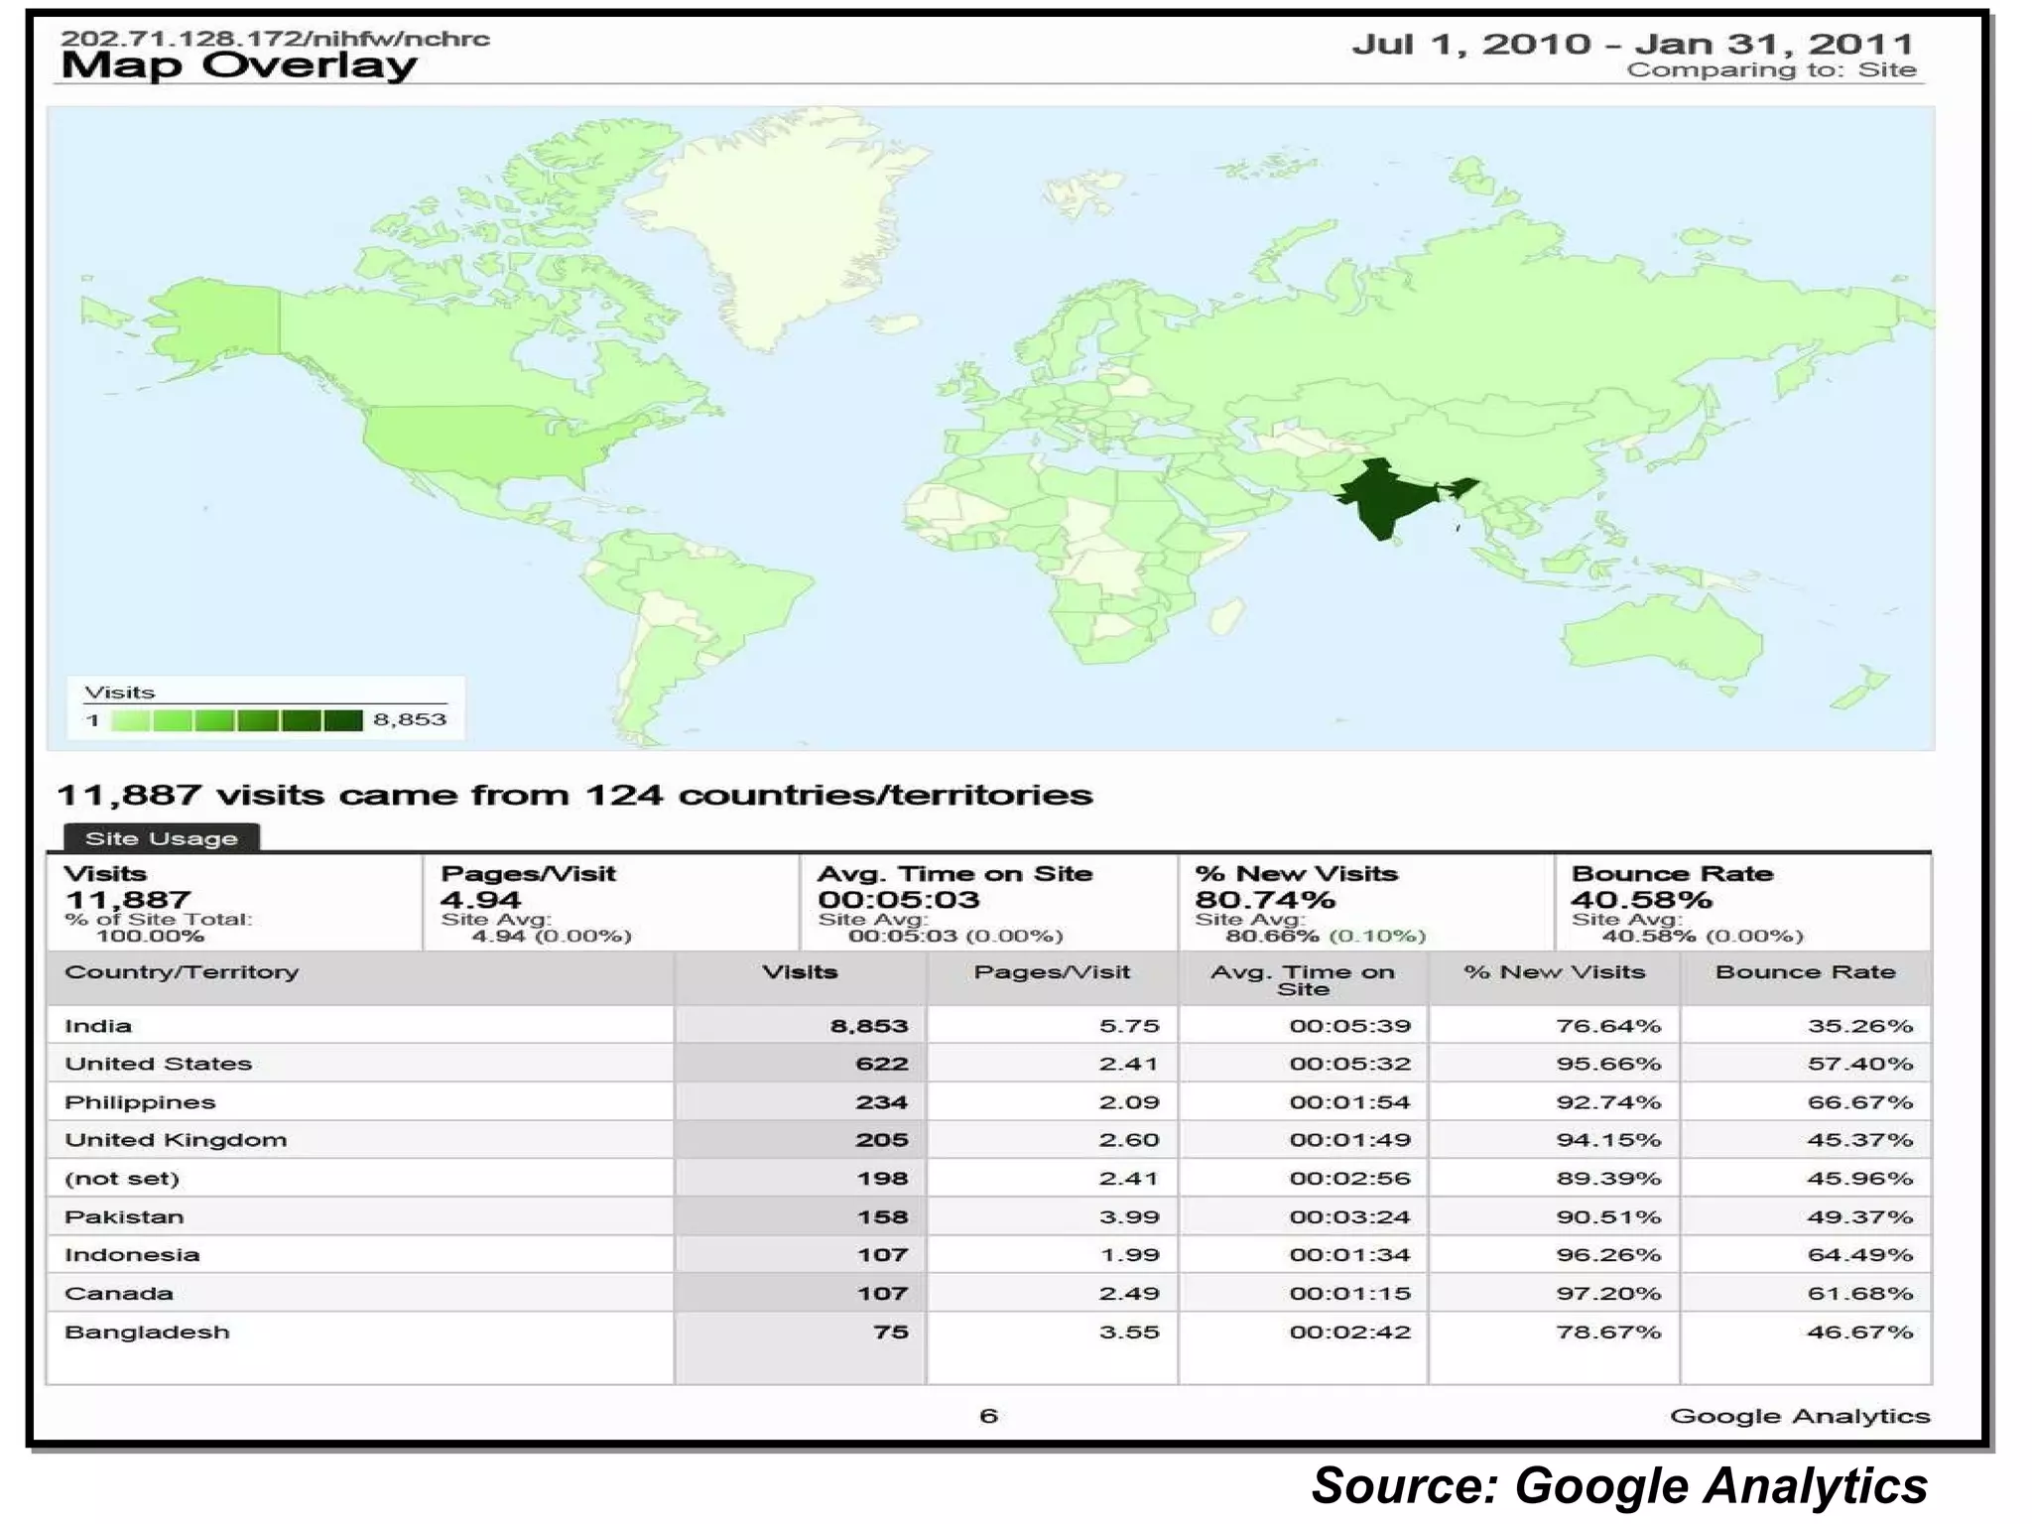Select the Site Usage tab
2032x1524 pixels.
[x=162, y=838]
